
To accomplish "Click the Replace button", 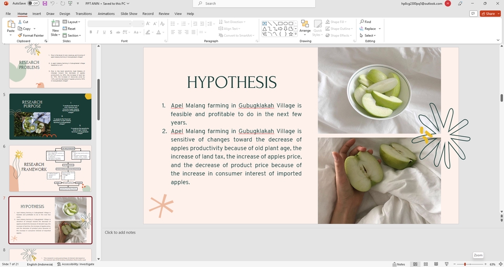I will (x=367, y=28).
